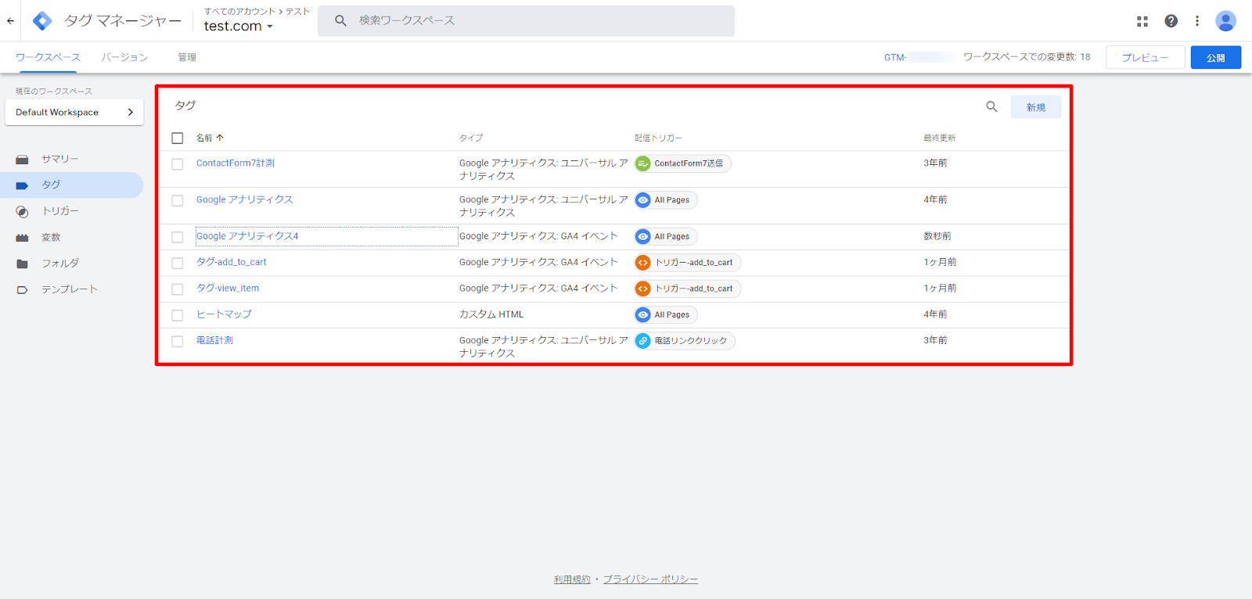Switch to the 管理 tab
Image resolution: width=1252 pixels, height=599 pixels.
(x=187, y=57)
